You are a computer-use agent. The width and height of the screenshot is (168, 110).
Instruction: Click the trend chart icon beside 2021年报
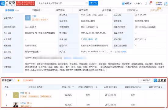pyautogui.click(x=96, y=39)
